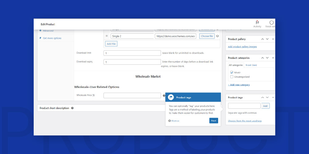Move Product gallery panel up

262,39
